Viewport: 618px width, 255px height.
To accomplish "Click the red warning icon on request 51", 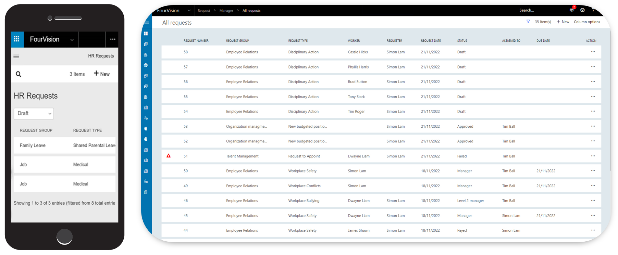I will 169,156.
